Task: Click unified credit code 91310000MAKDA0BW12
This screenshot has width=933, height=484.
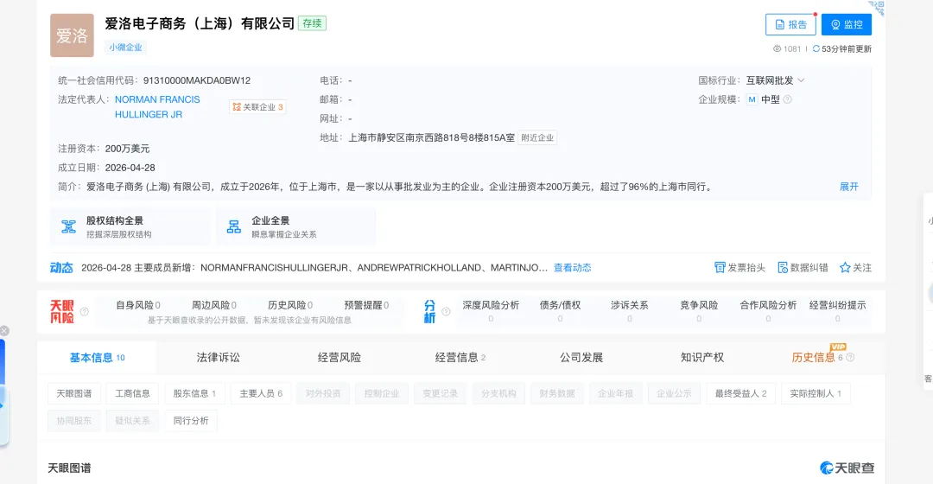Action: point(197,80)
